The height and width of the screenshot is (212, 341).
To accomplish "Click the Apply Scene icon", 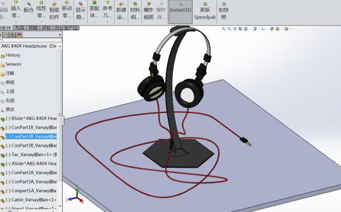I will (x=277, y=29).
